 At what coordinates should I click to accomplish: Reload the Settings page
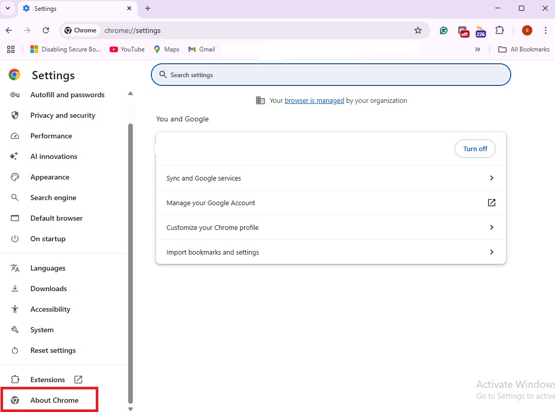[46, 30]
